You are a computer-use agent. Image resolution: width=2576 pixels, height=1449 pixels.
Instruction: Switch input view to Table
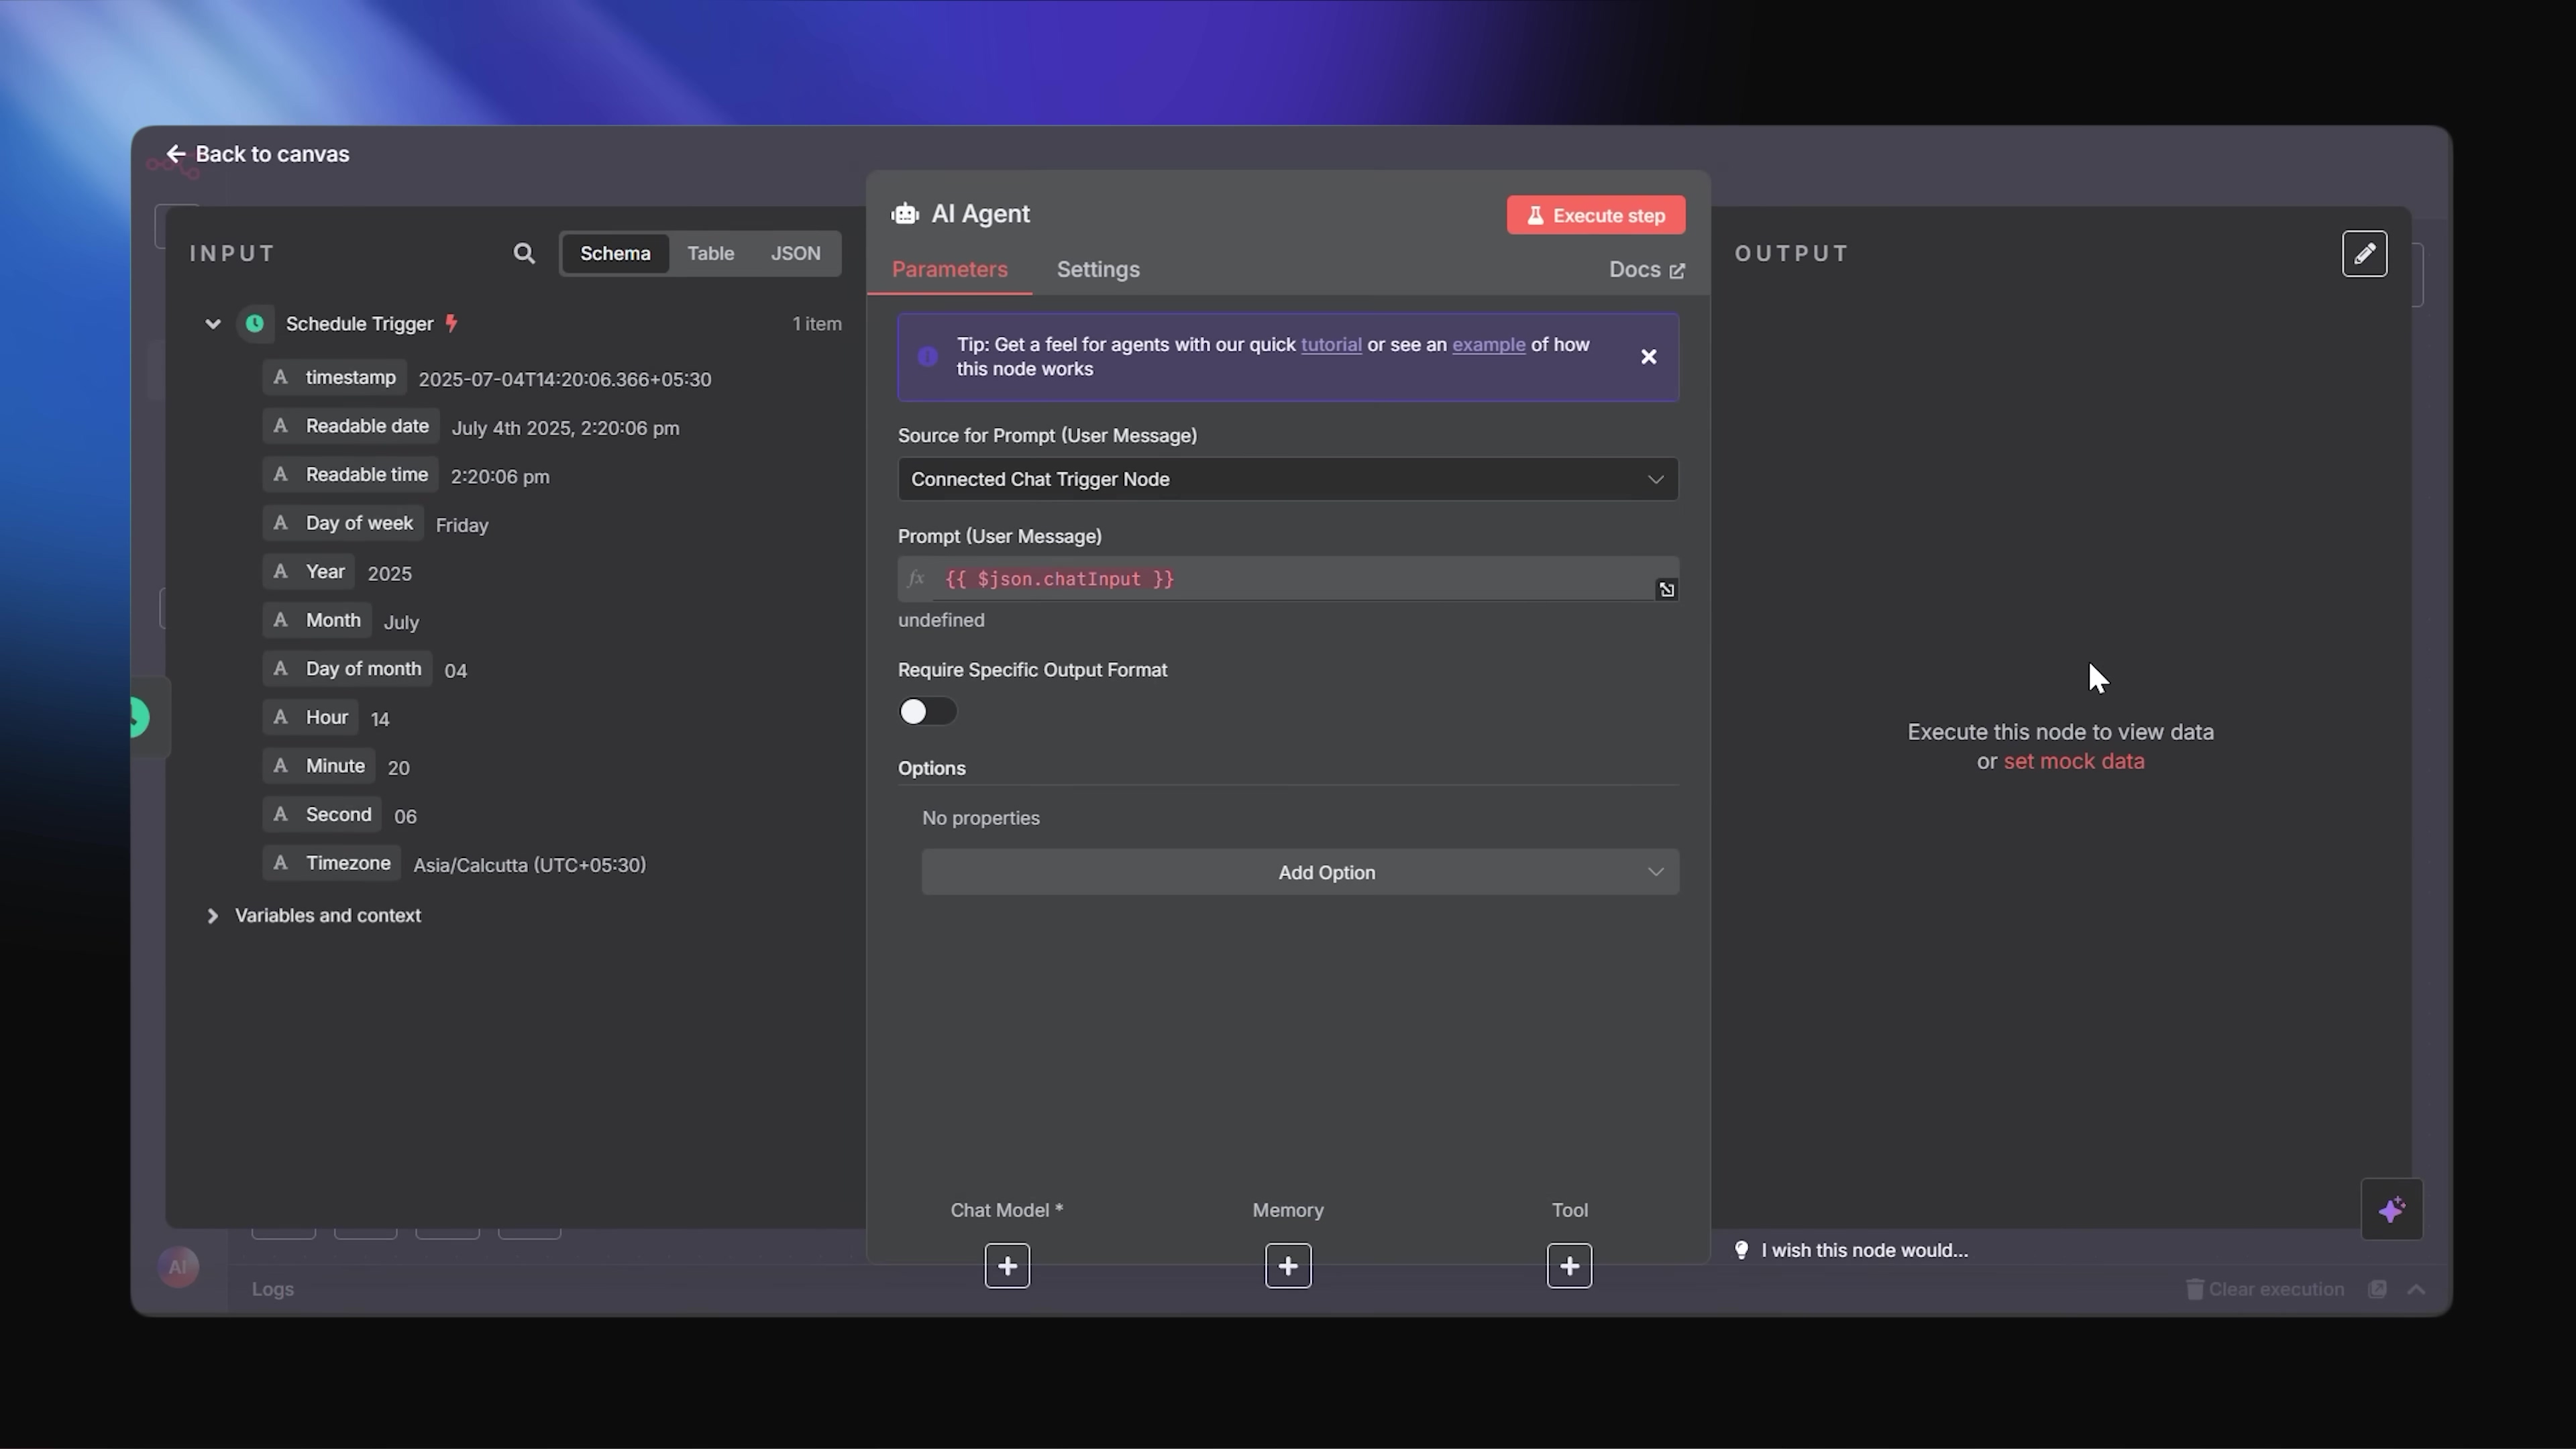[710, 254]
